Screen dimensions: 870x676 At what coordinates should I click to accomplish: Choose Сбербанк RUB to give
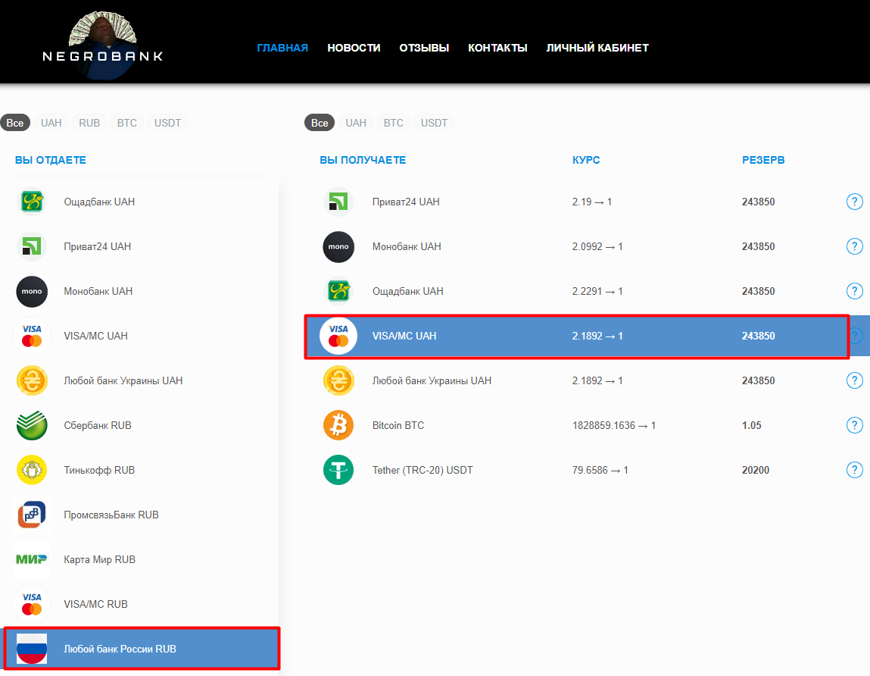point(139,425)
